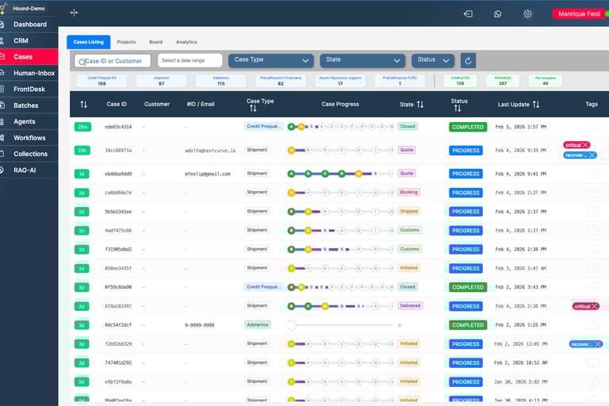This screenshot has height=406, width=609.
Task: Switch to the Cases Listing tab
Action: 89,42
